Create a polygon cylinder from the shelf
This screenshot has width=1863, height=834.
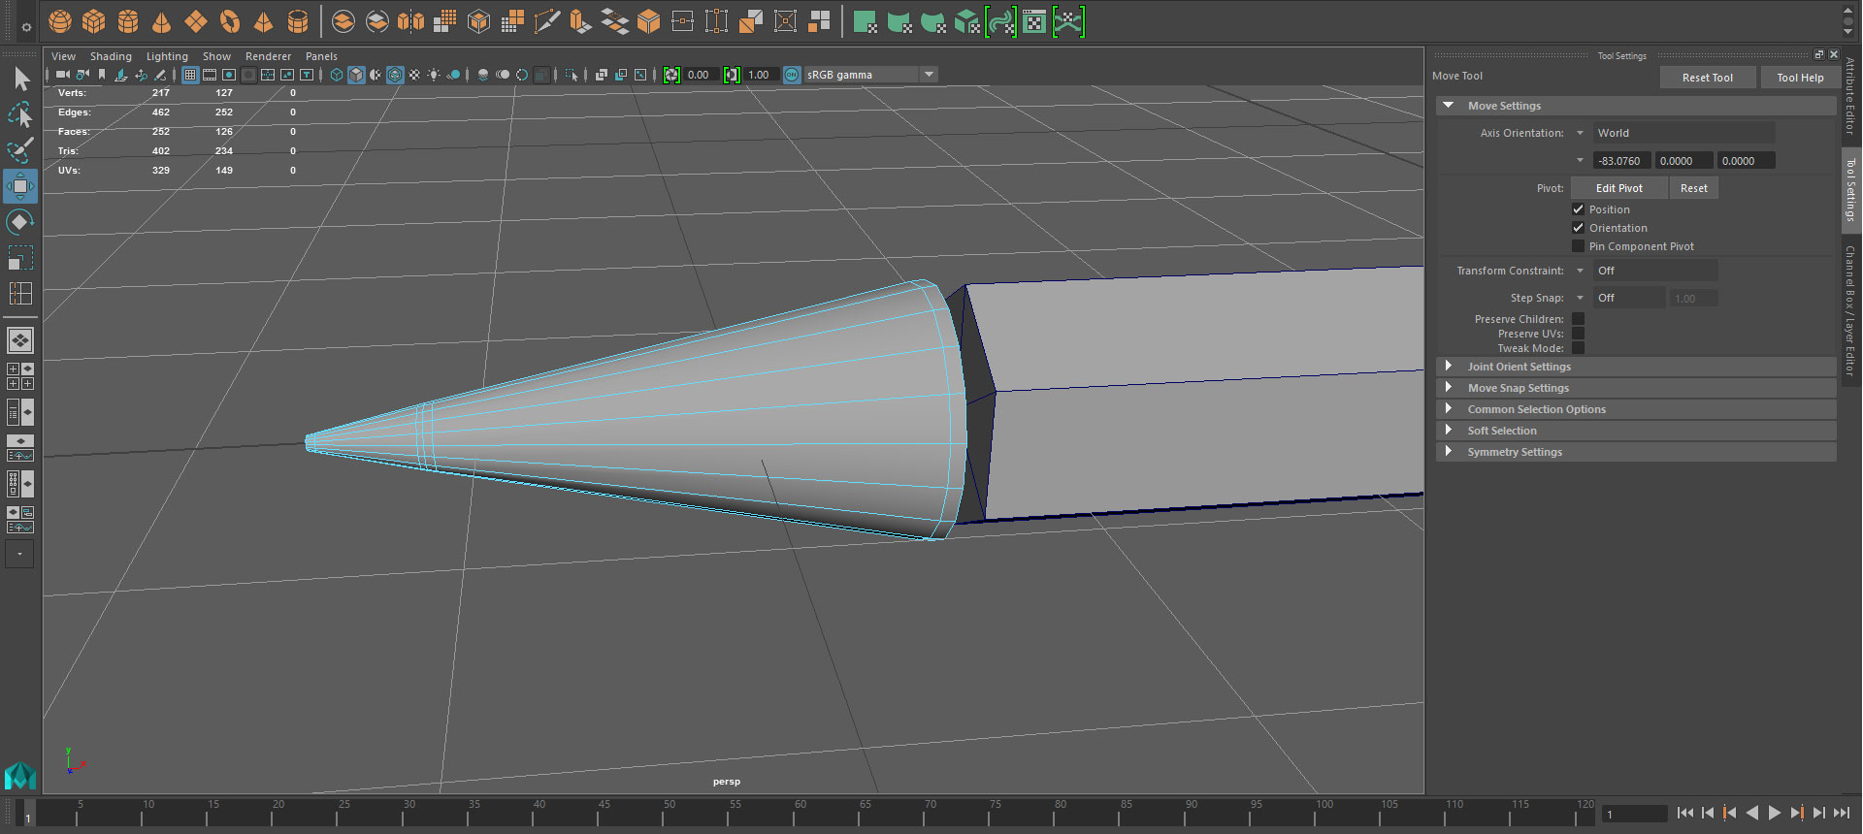pyautogui.click(x=128, y=21)
